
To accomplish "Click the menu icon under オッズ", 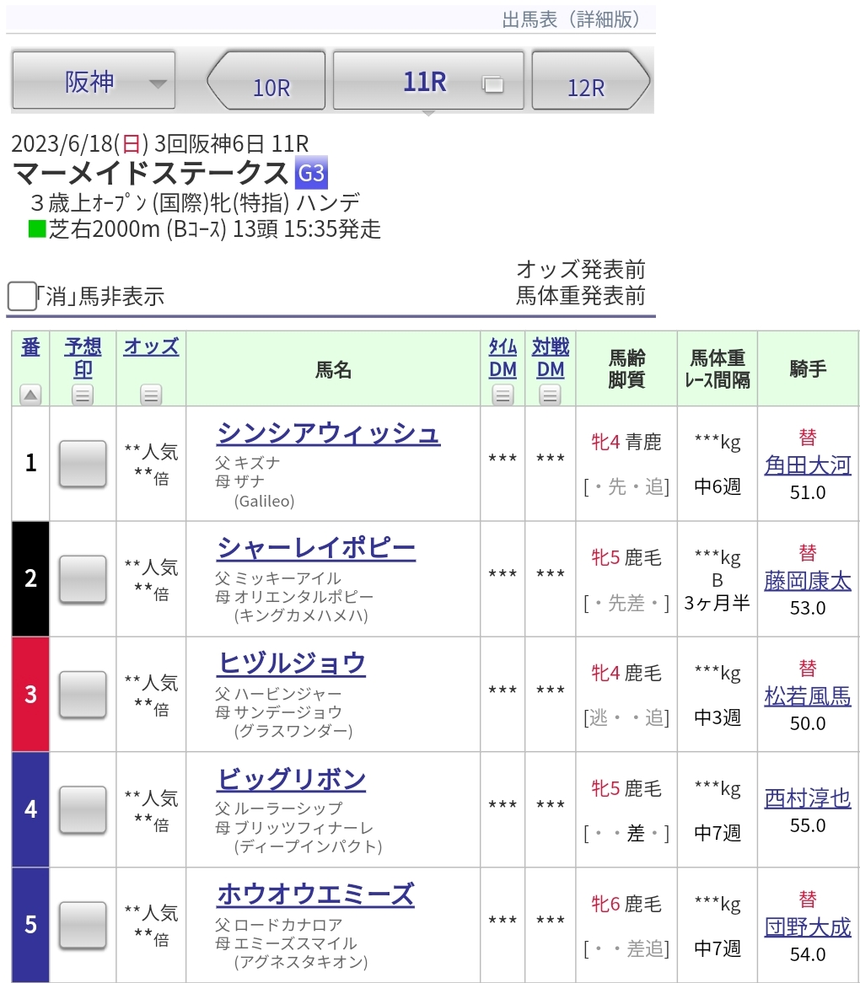I will click(x=150, y=395).
